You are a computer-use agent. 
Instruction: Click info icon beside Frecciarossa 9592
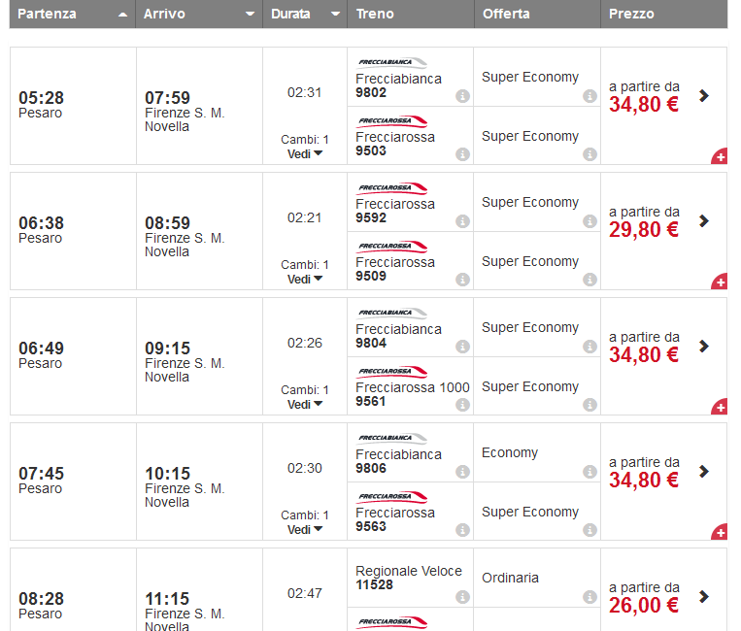click(x=462, y=221)
